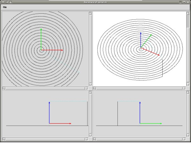Screen dimensions: 191x143
Task: Click the blue Z axis in bottom-right view
Action: click(x=140, y=112)
